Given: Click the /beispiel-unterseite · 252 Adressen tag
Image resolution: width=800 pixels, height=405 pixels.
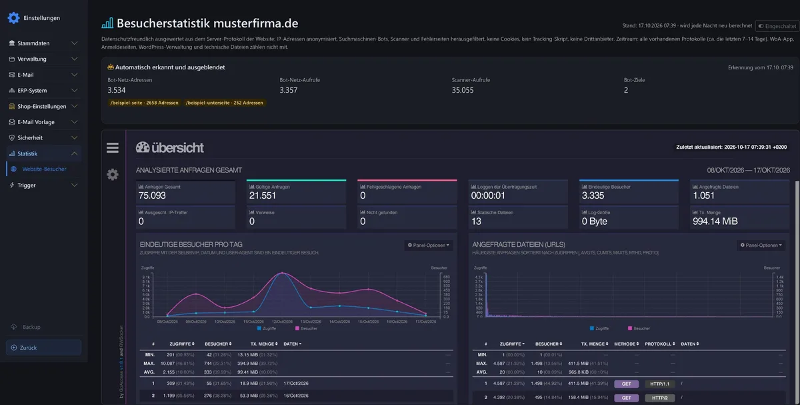Looking at the screenshot, I should [225, 103].
